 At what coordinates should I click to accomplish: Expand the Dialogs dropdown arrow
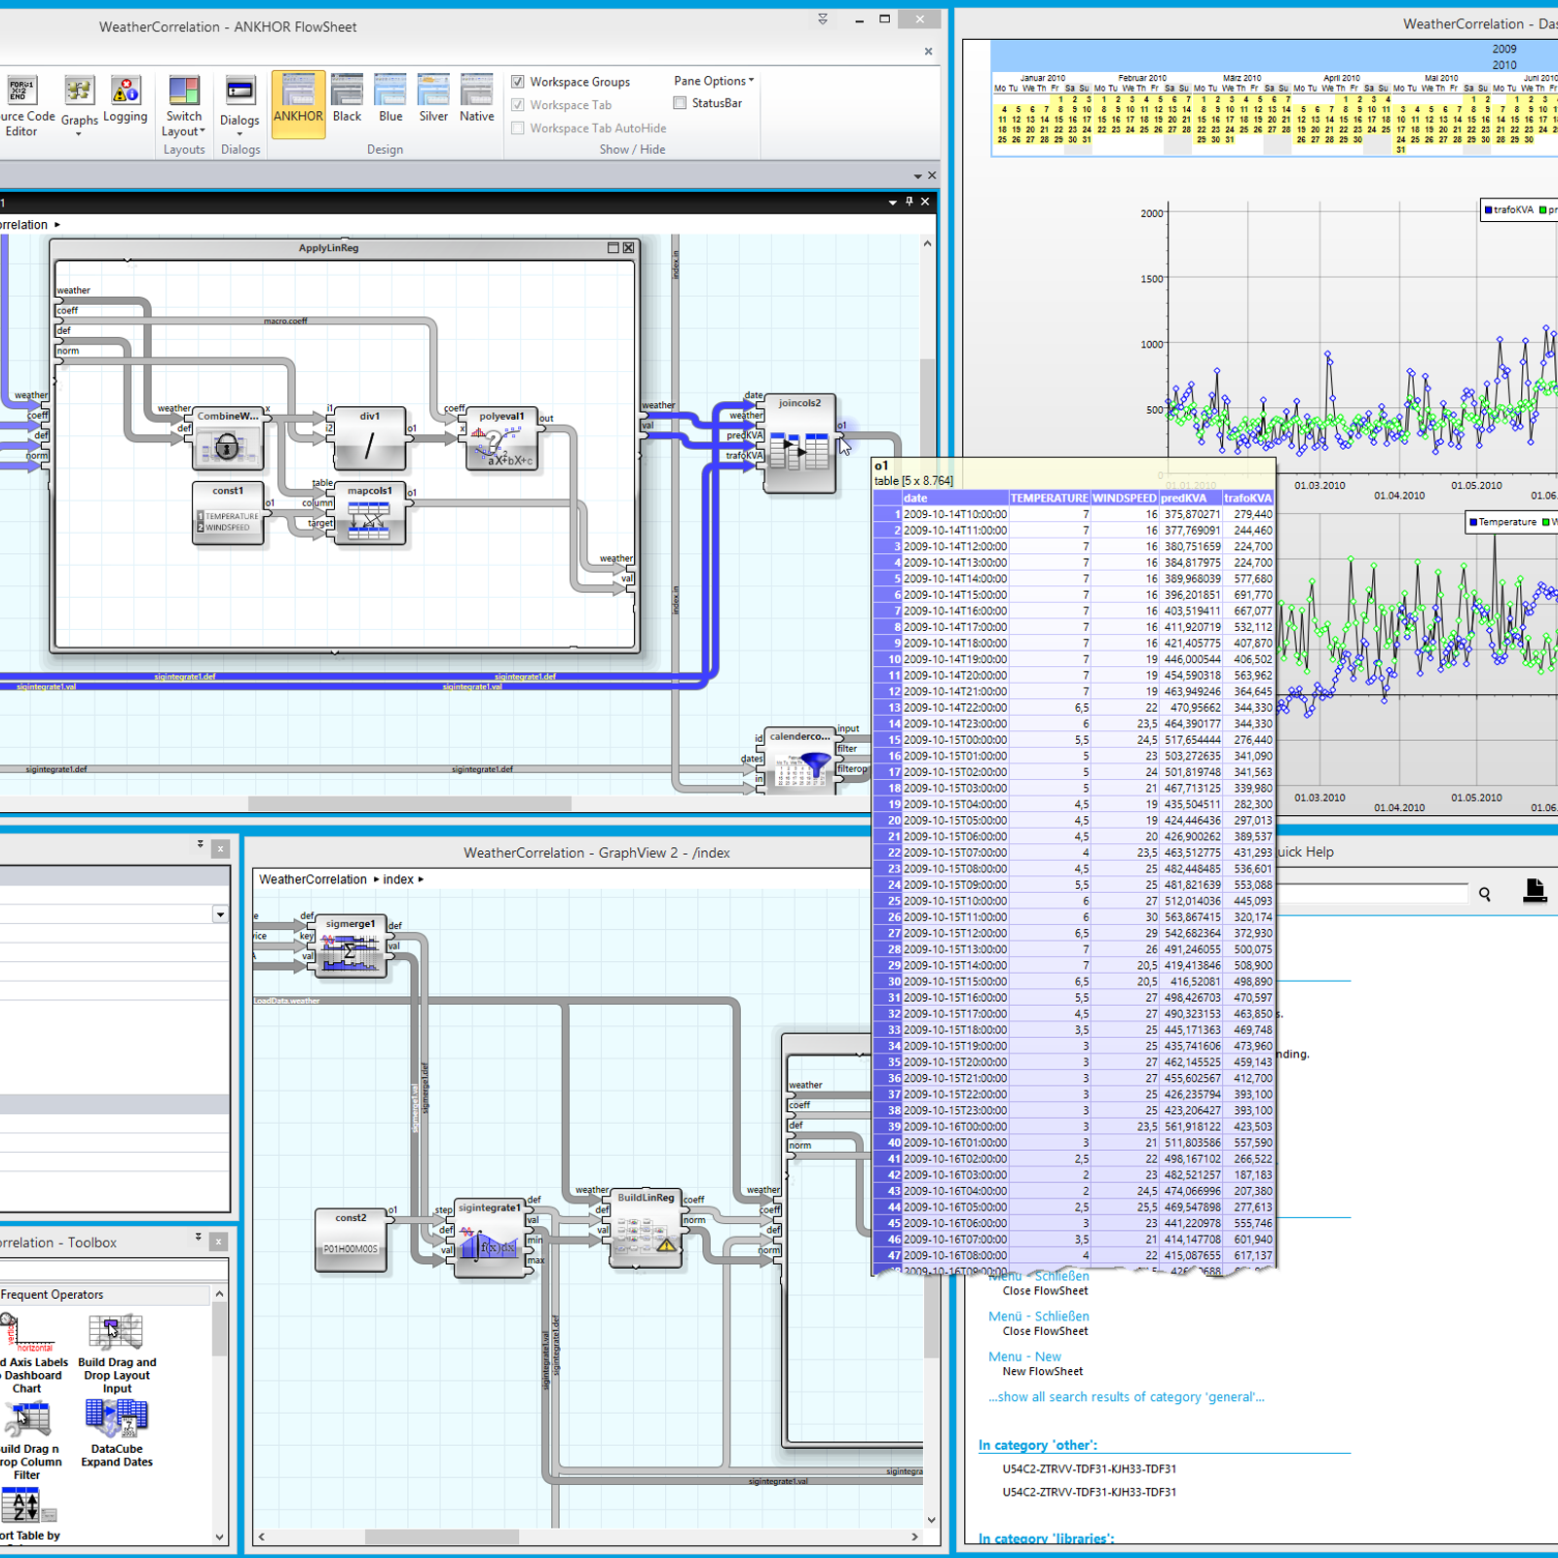point(240,134)
